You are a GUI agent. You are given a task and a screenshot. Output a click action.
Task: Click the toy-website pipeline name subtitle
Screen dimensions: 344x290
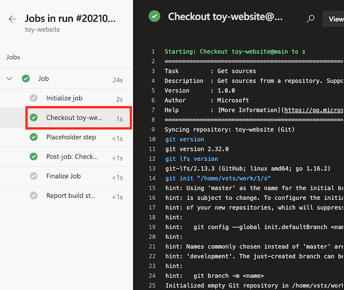point(42,29)
